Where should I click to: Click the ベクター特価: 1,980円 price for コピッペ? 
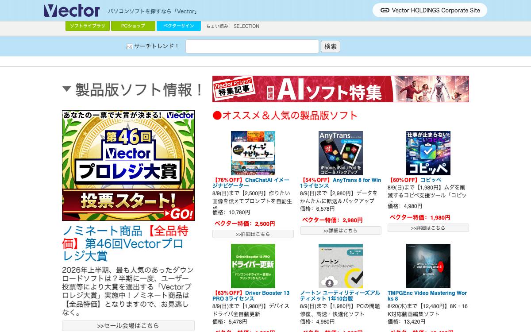pos(420,217)
